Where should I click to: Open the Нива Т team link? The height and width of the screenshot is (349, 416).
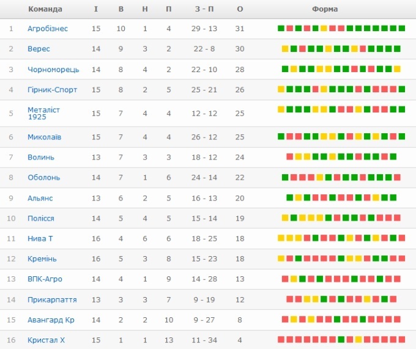[40, 238]
